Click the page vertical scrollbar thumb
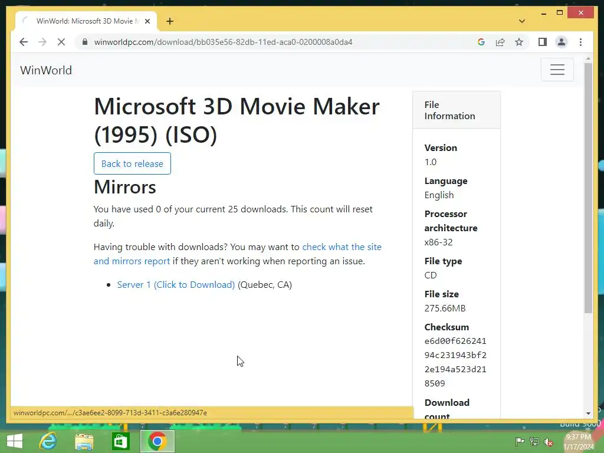604x453 pixels. 588,188
